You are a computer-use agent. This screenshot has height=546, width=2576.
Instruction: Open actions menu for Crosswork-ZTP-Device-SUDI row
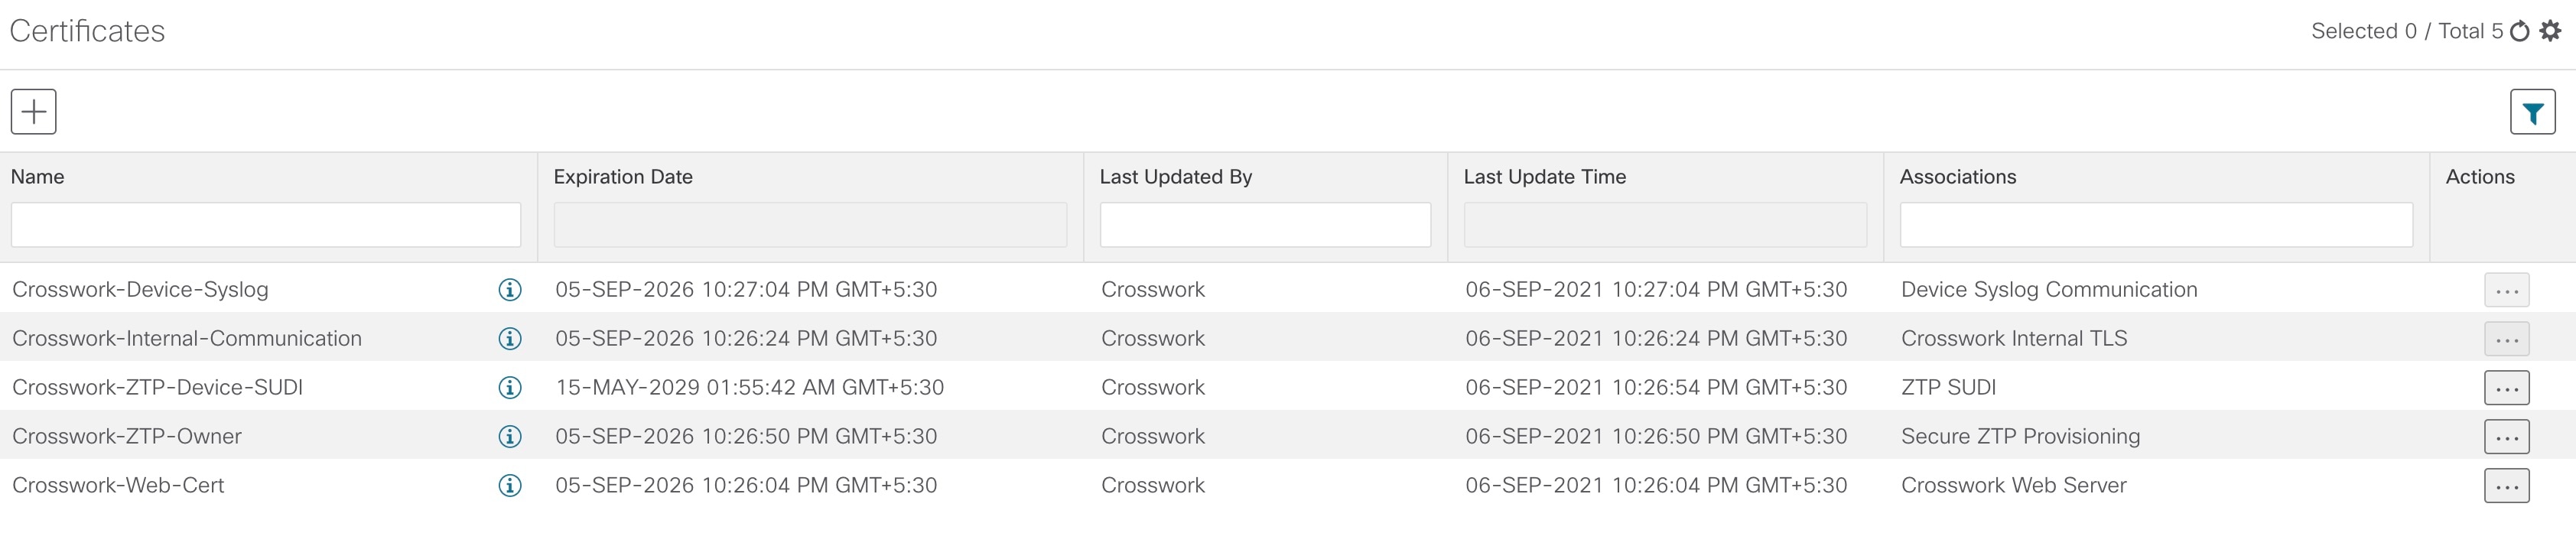(x=2507, y=388)
